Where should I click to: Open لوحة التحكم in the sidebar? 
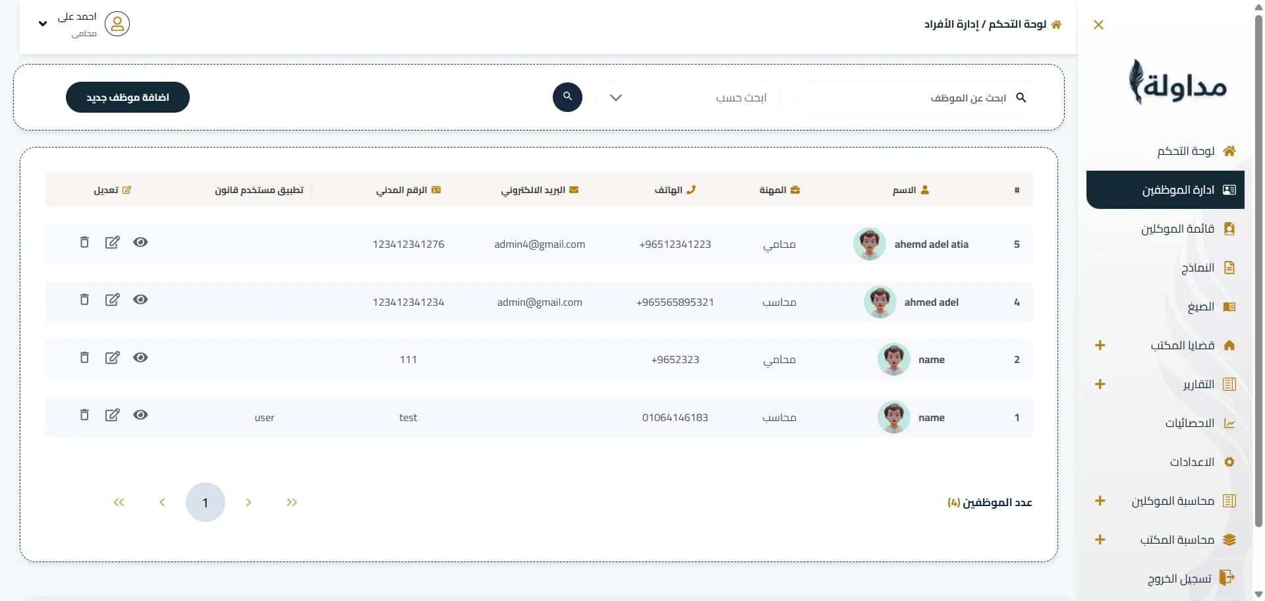click(x=1166, y=151)
